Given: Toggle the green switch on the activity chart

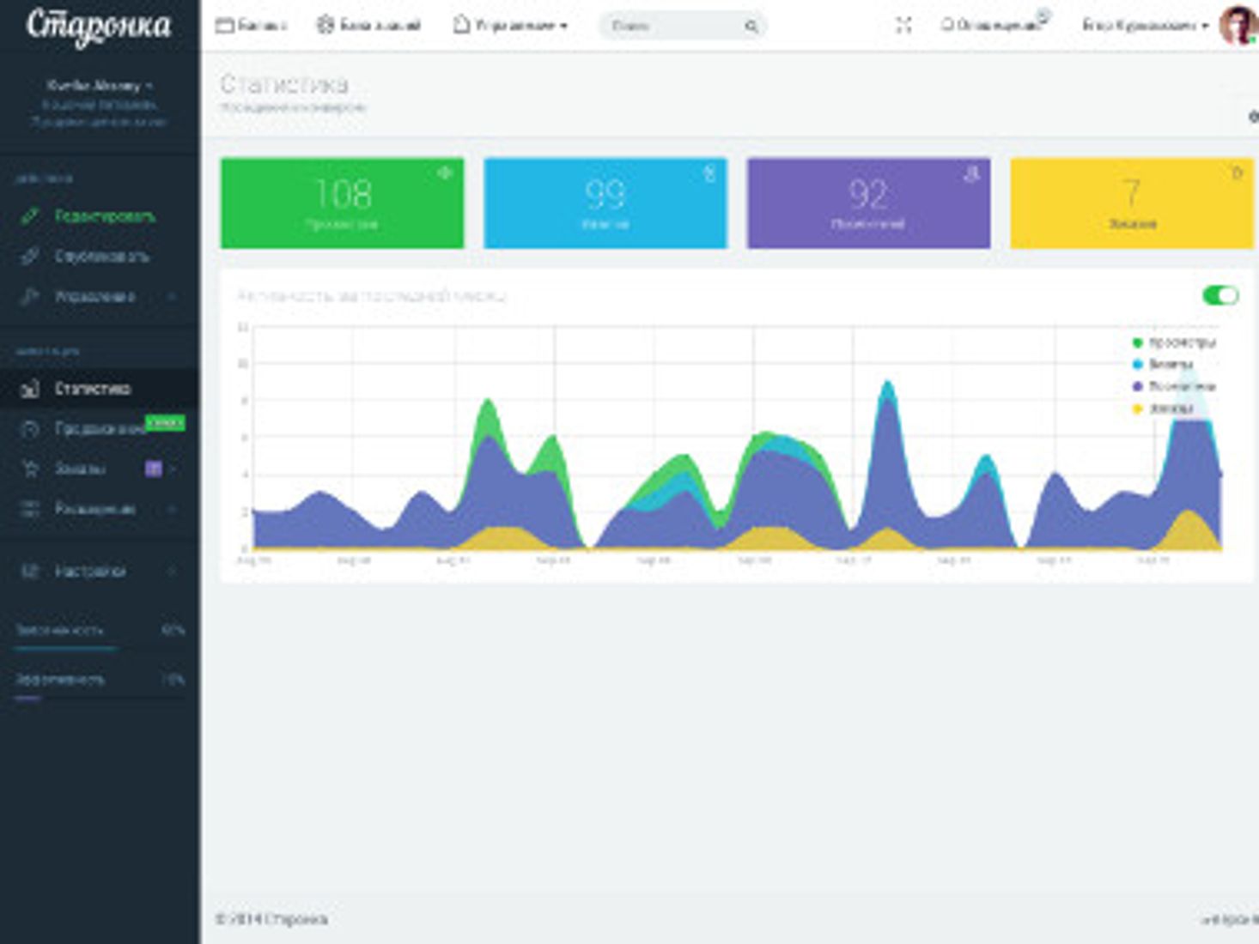Looking at the screenshot, I should pyautogui.click(x=1220, y=295).
